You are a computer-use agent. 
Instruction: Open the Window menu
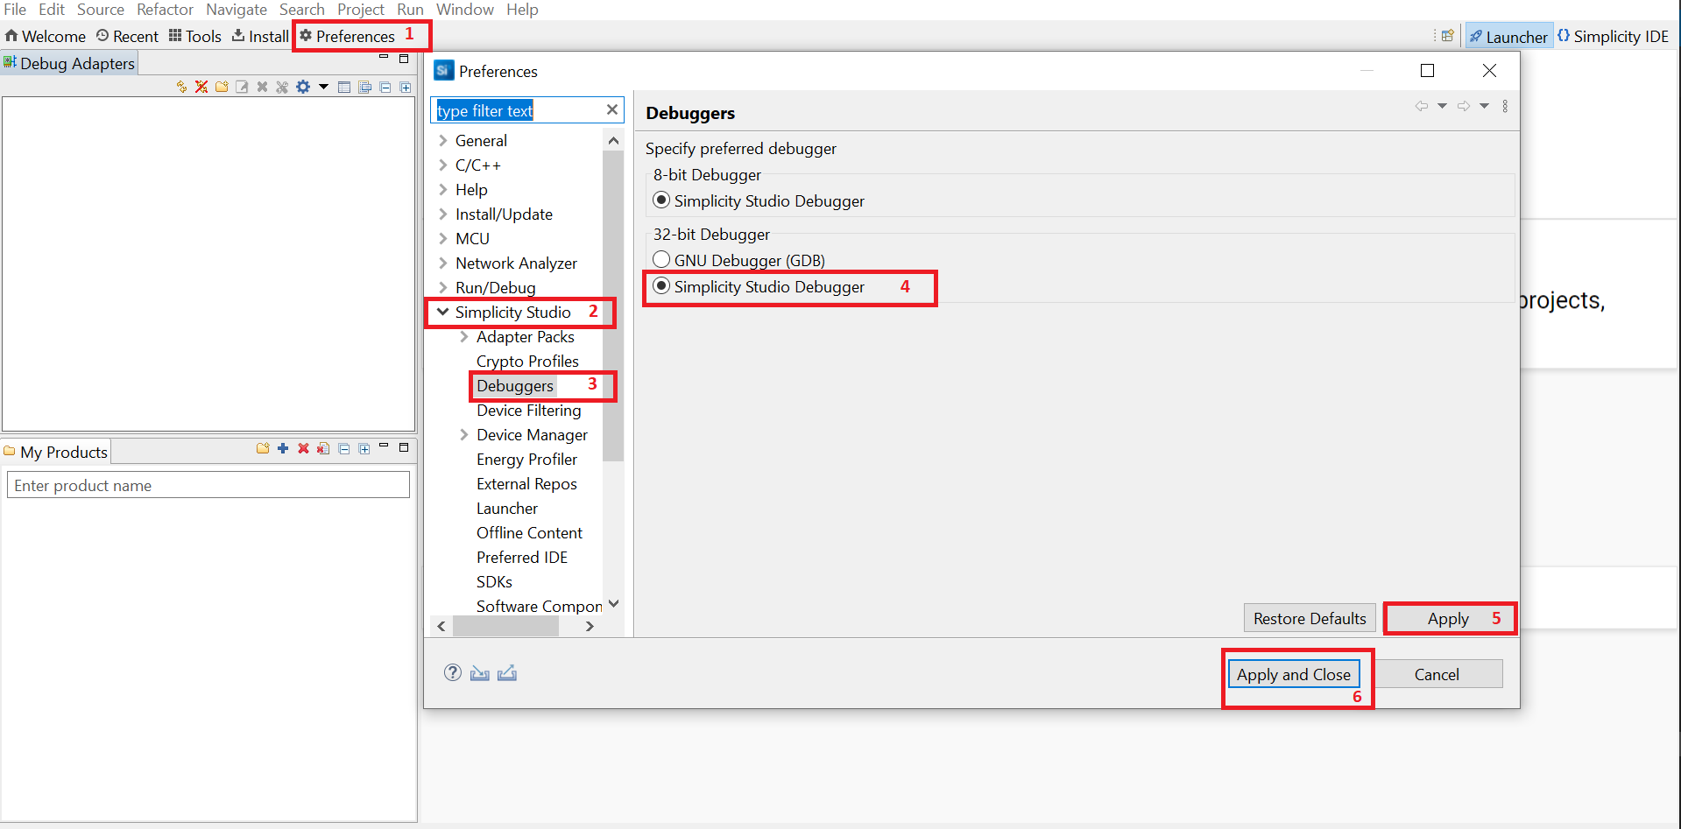(465, 10)
